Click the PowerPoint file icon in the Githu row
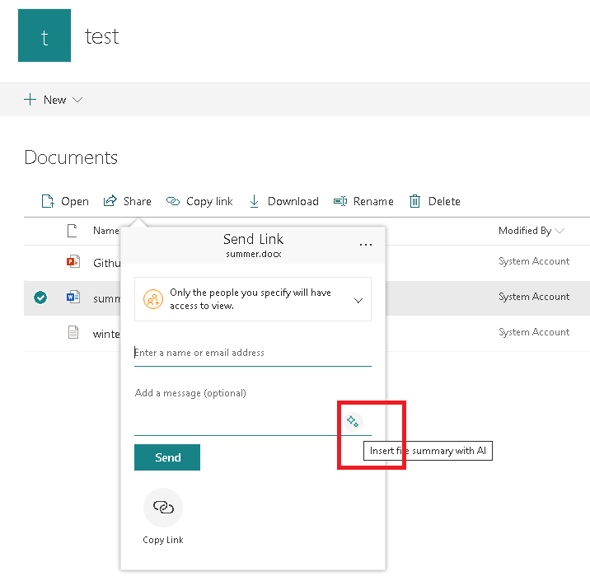Screen dimensions: 590x581 tap(73, 261)
